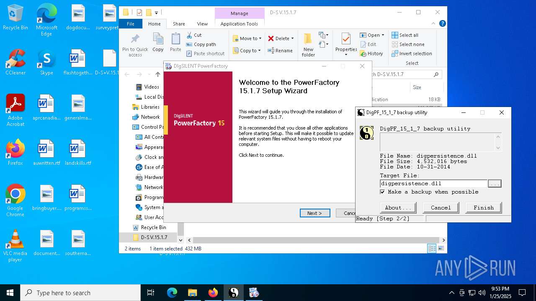Click the taskbar search box

[80, 293]
